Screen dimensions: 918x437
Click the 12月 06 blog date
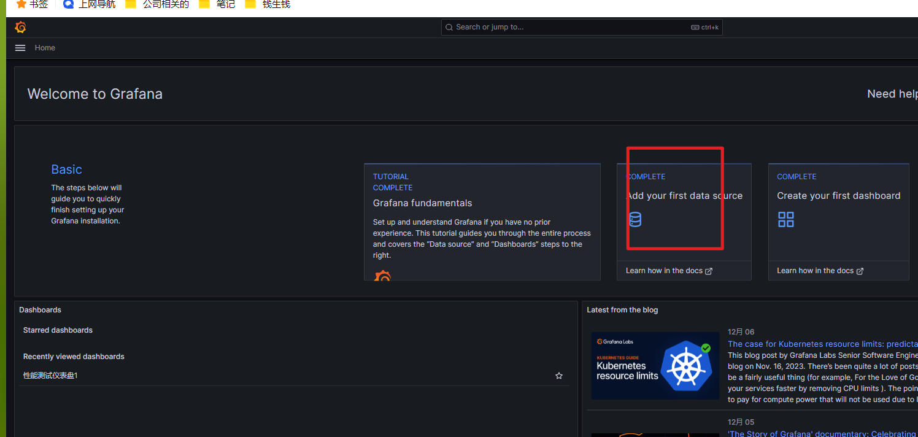741,332
